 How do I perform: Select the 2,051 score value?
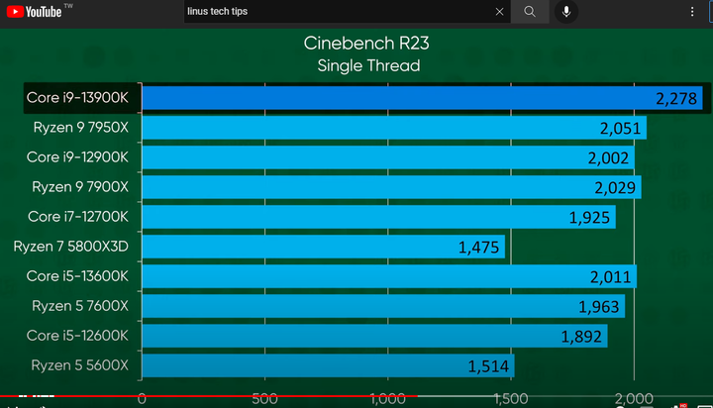(620, 129)
